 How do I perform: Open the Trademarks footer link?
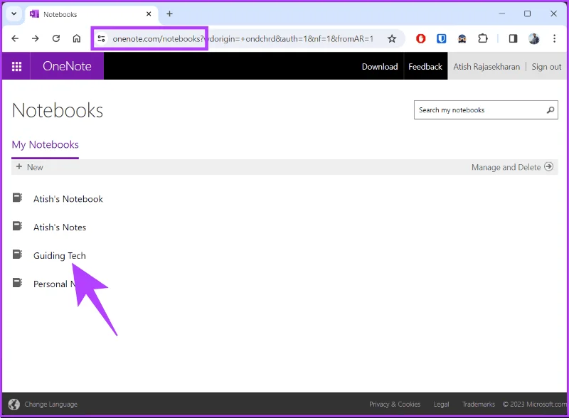point(478,404)
